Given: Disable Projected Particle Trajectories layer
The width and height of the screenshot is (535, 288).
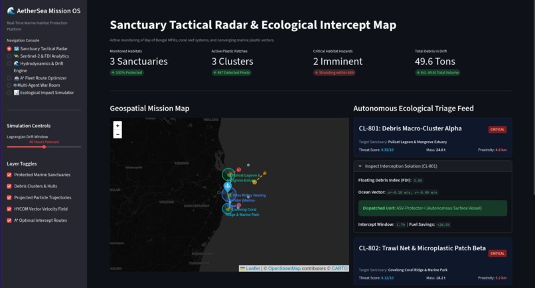Looking at the screenshot, I should pos(9,197).
